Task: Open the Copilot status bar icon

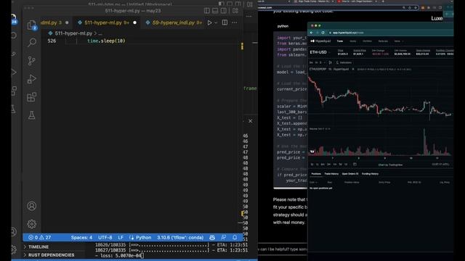Action: (x=212, y=237)
